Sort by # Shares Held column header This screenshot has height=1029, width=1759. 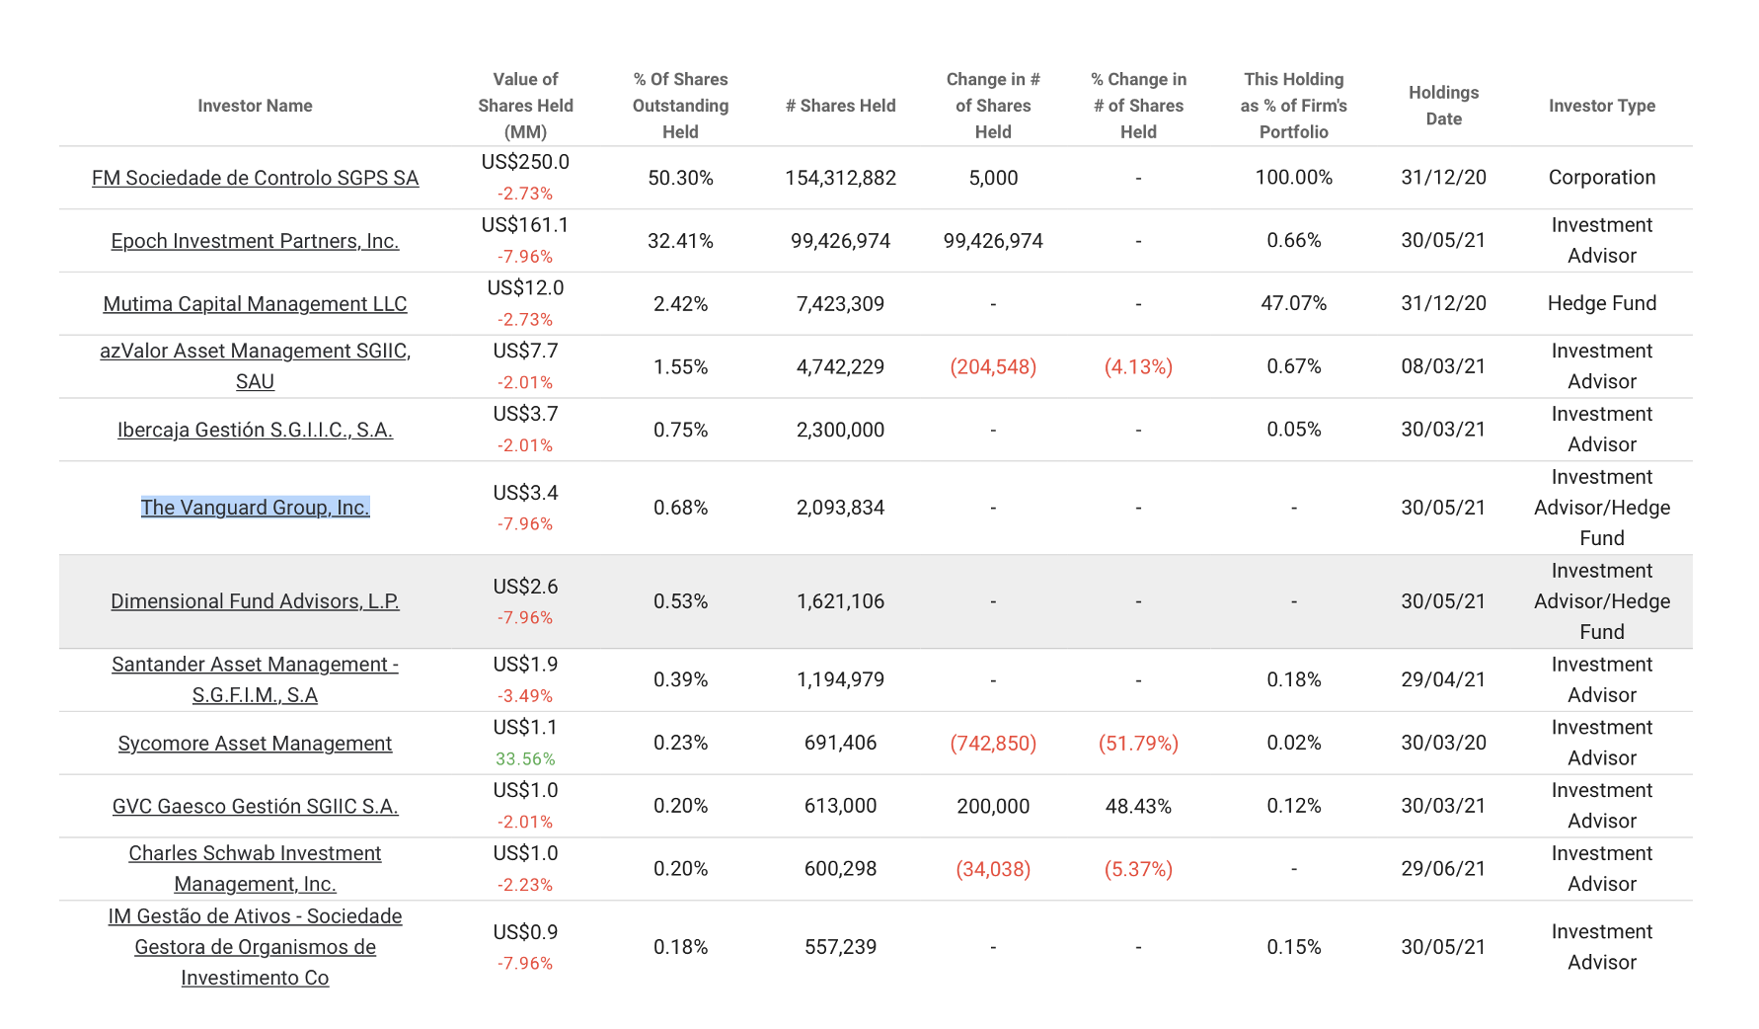click(x=840, y=106)
